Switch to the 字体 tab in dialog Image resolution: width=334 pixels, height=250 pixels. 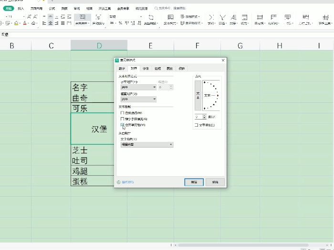click(146, 69)
